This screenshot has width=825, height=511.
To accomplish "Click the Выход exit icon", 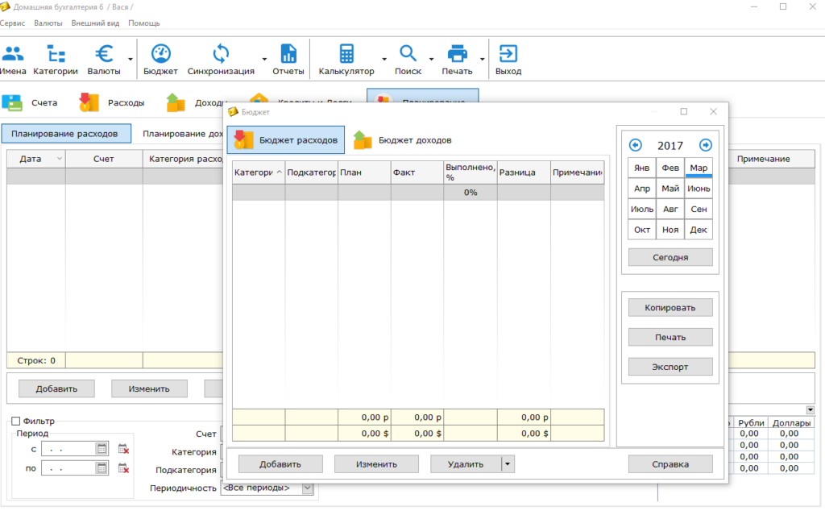I will pyautogui.click(x=508, y=55).
